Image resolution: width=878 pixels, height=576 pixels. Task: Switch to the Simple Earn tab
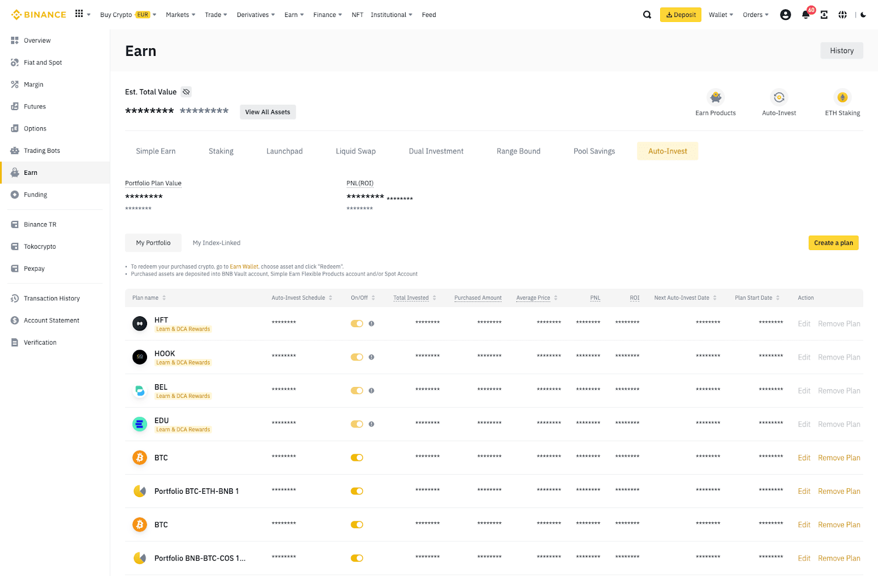pyautogui.click(x=156, y=151)
